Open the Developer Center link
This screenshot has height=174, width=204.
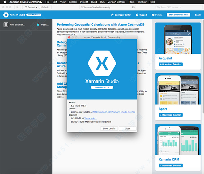(x=121, y=15)
